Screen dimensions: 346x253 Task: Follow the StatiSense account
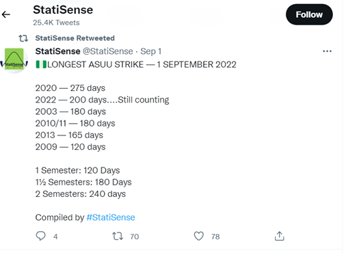click(x=309, y=14)
